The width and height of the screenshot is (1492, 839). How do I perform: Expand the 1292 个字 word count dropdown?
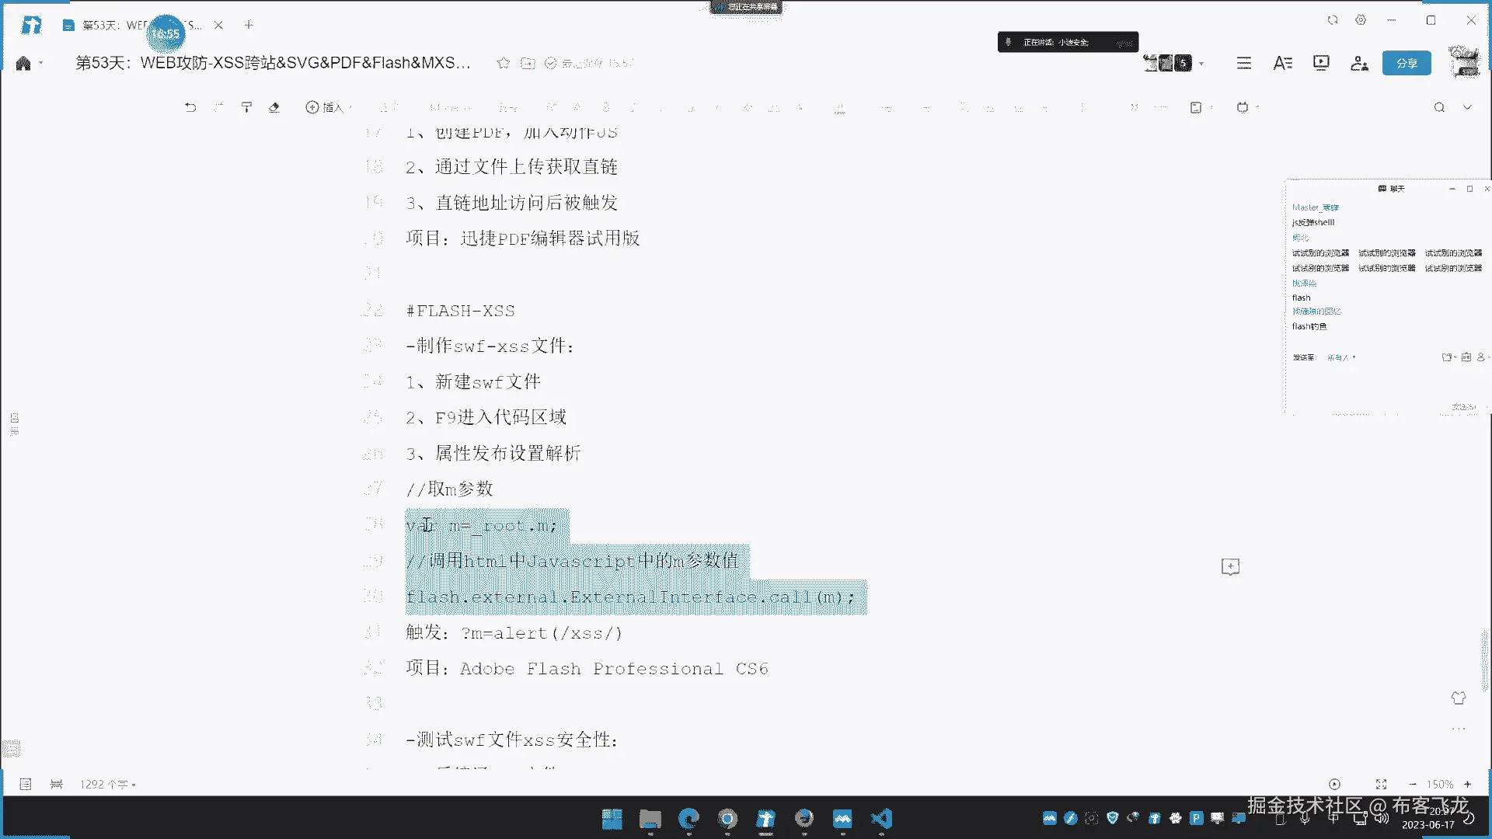tap(108, 785)
